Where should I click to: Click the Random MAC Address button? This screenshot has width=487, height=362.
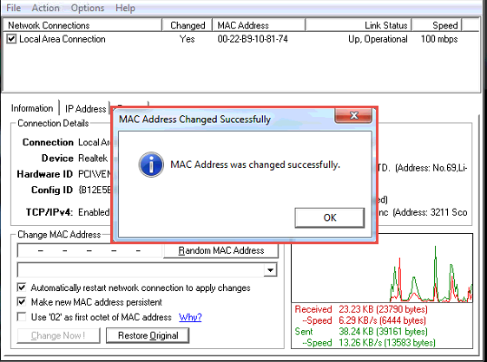(220, 250)
